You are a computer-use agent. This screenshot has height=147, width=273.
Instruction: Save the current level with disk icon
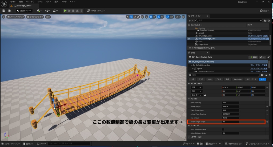[4, 11]
